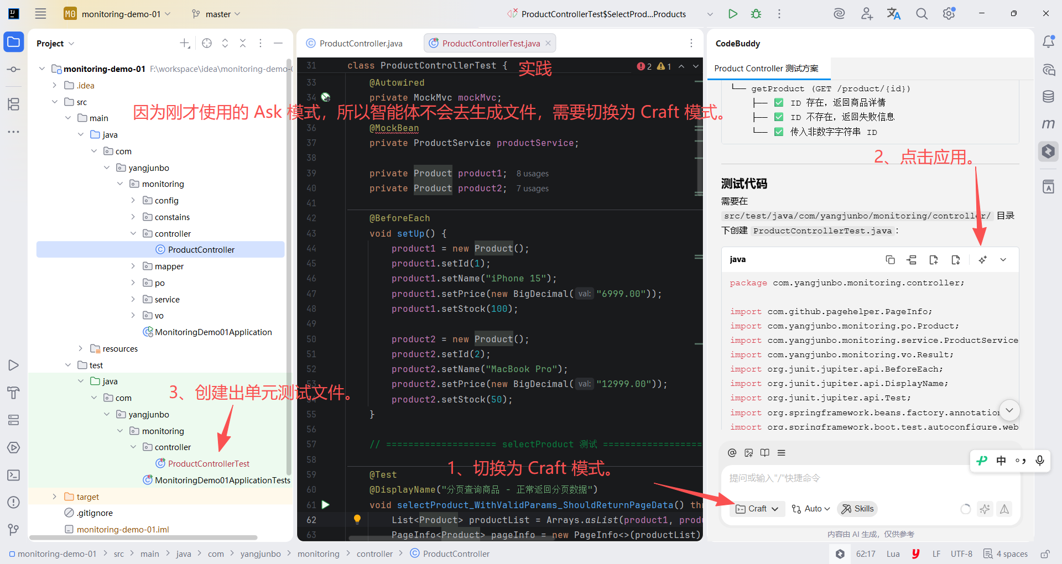
Task: Click the @ mention icon in chat
Action: coord(732,453)
